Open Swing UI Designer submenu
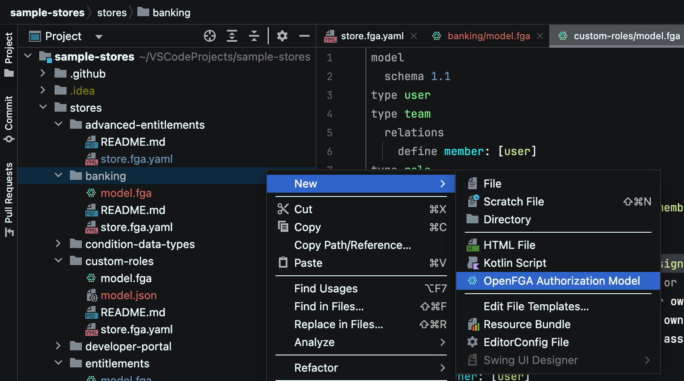The width and height of the screenshot is (684, 381). [x=558, y=360]
